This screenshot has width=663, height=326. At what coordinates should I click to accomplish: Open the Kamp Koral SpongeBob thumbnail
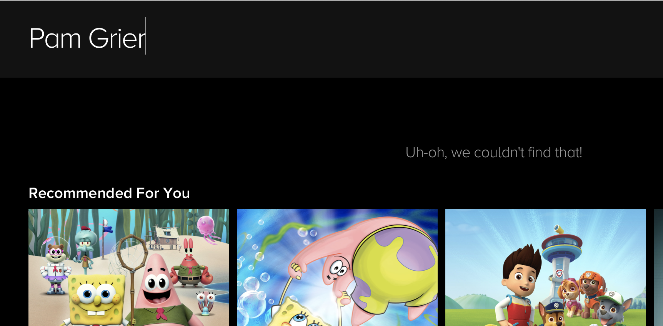click(x=129, y=267)
